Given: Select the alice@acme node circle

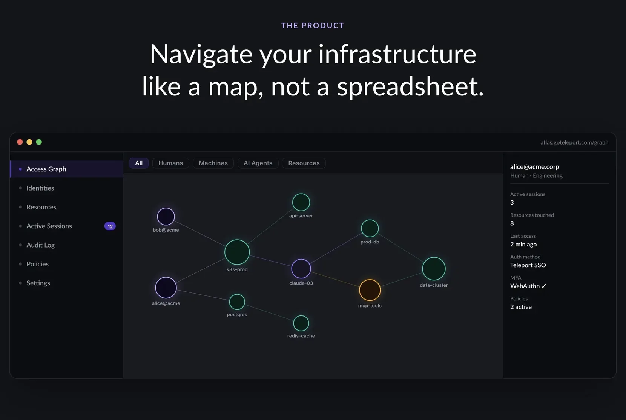Looking at the screenshot, I should 166,288.
